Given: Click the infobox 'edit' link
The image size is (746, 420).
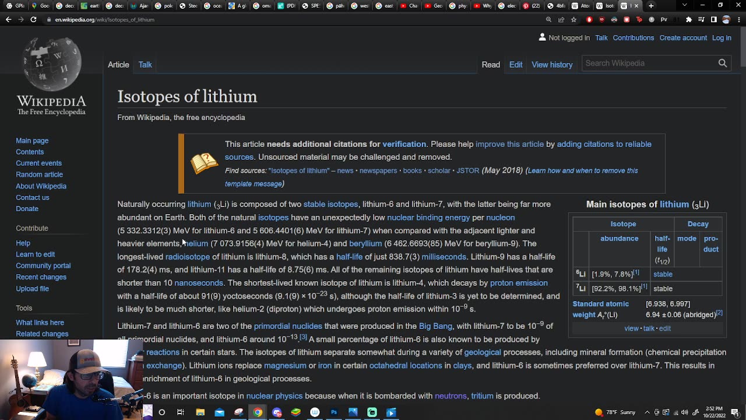Looking at the screenshot, I should tap(664, 328).
